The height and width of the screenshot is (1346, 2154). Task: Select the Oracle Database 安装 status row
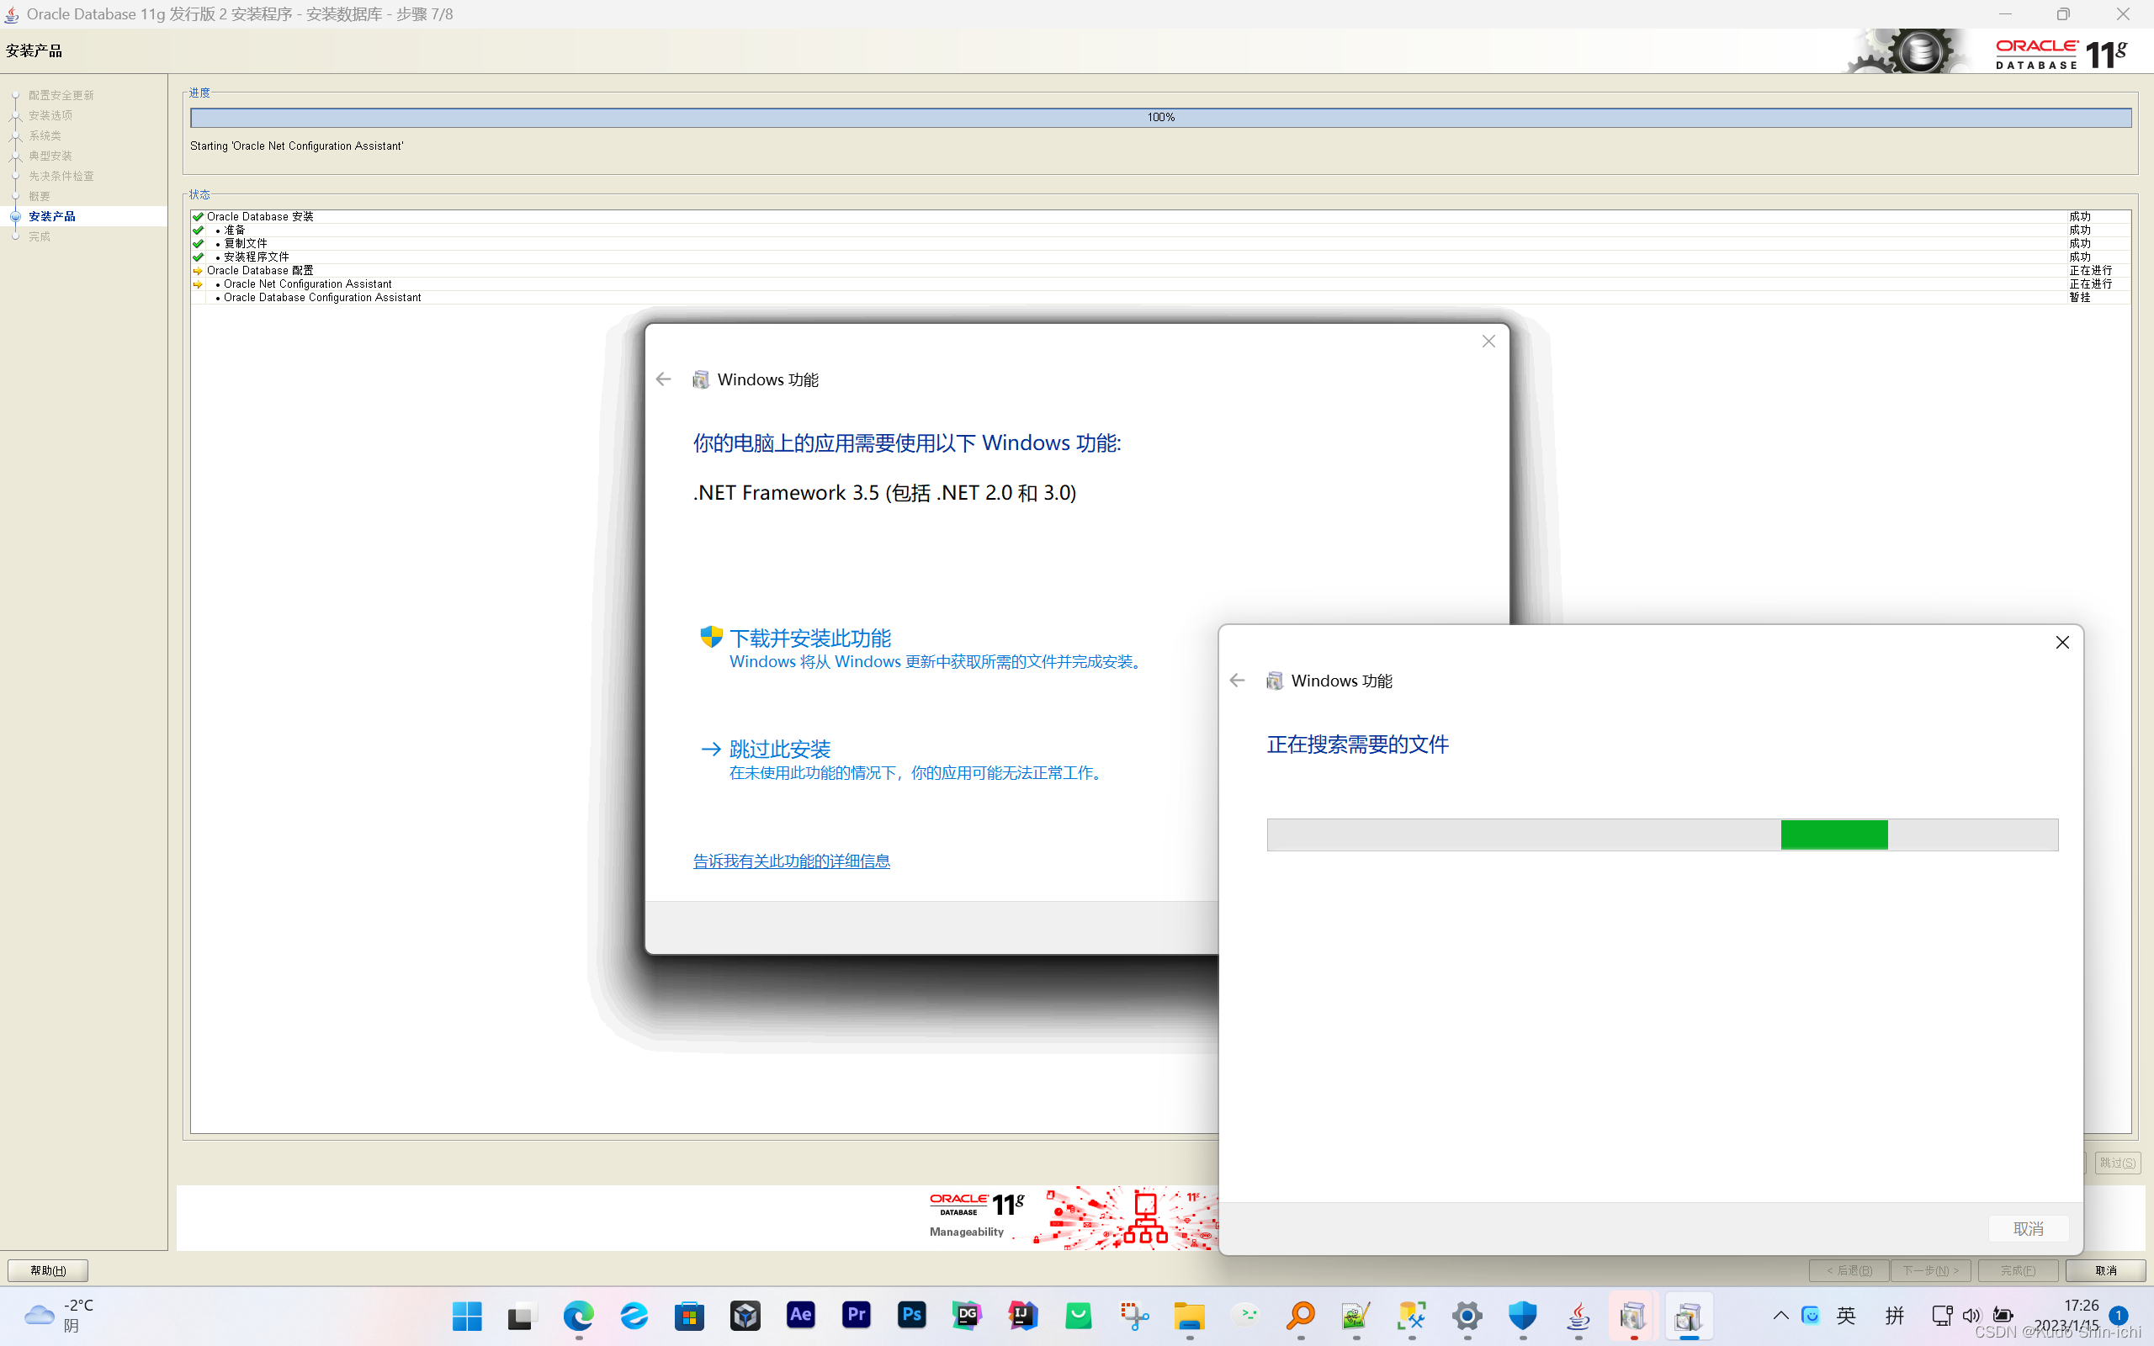click(x=1159, y=216)
